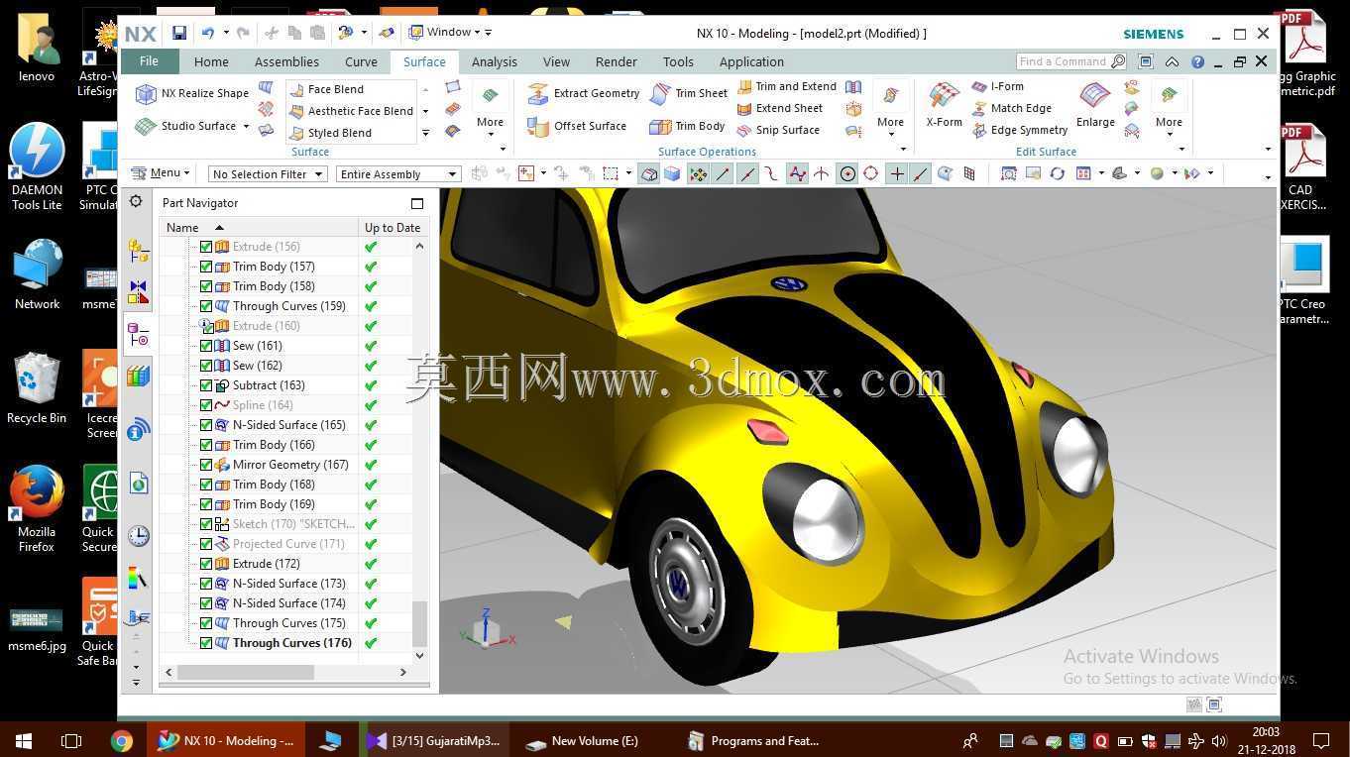Open the Analysis tab
The width and height of the screenshot is (1350, 757).
click(x=495, y=61)
